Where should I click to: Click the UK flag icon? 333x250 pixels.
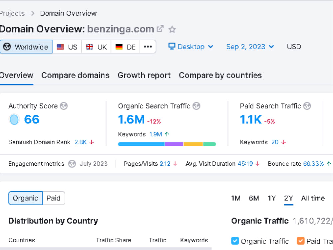pyautogui.click(x=90, y=47)
